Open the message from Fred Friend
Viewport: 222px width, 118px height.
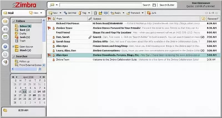(133, 33)
